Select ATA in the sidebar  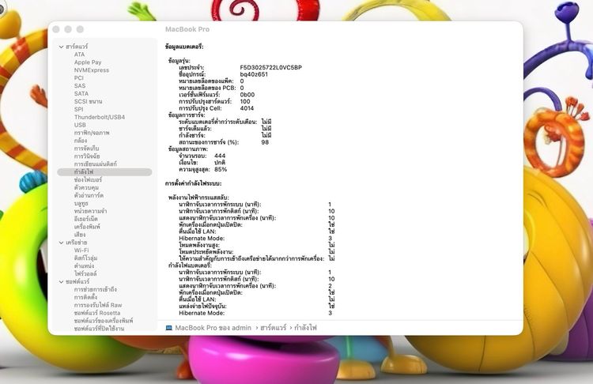(79, 55)
